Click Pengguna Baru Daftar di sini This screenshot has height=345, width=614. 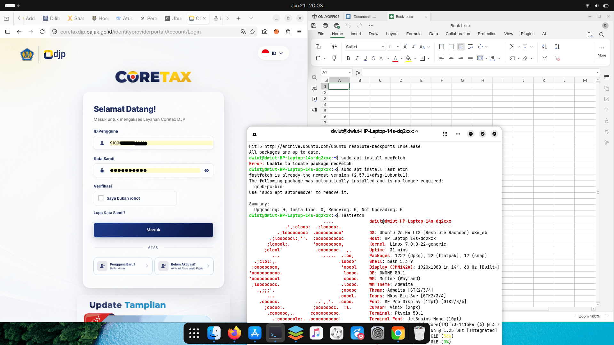123,266
